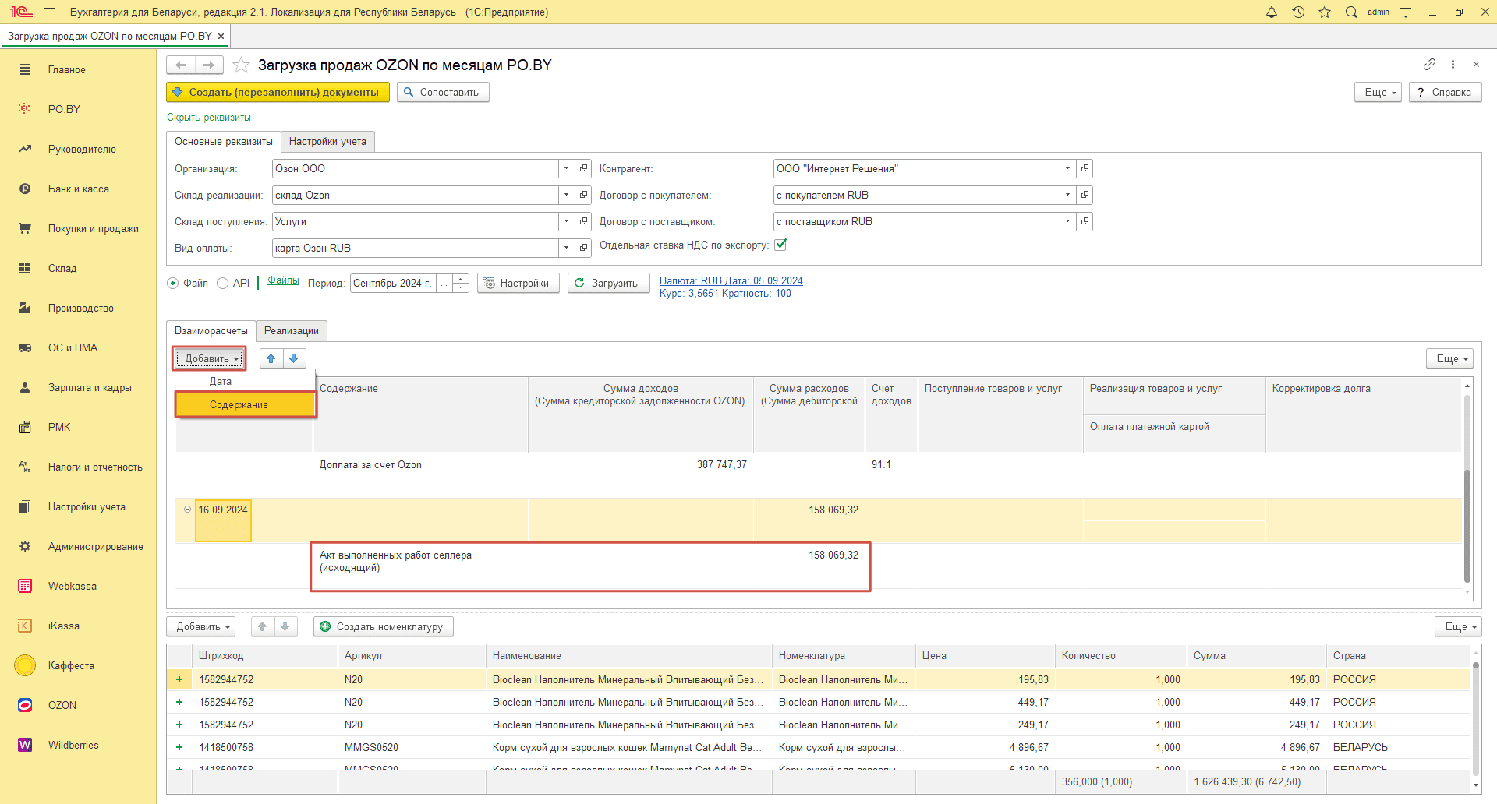This screenshot has width=1497, height=804.
Task: Go back with left arrow button
Action: pos(181,65)
